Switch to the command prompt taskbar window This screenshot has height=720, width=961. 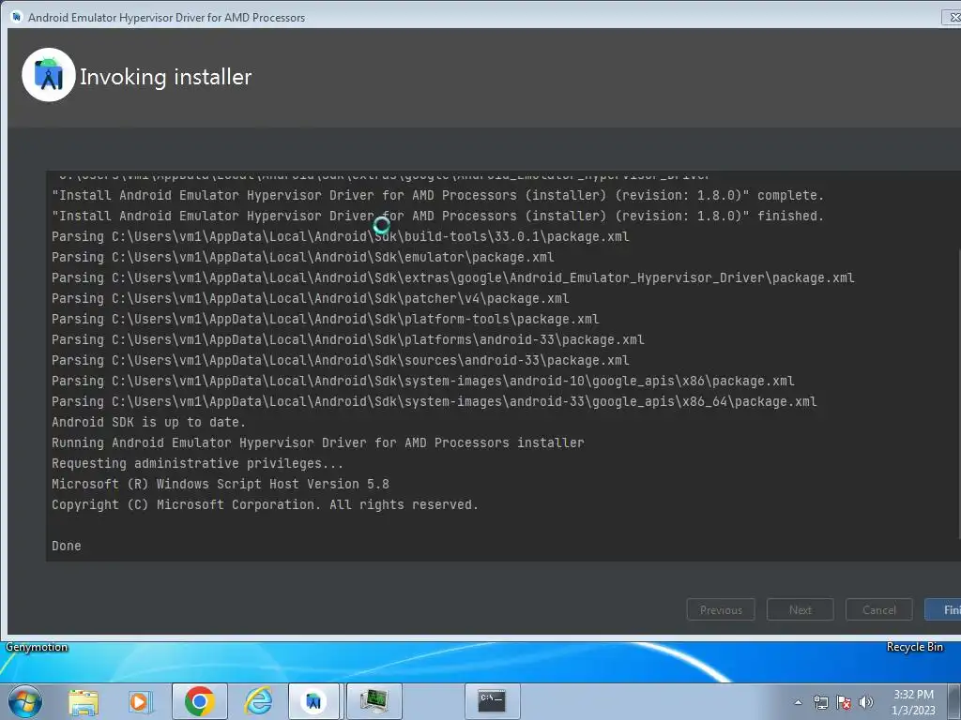pos(492,701)
